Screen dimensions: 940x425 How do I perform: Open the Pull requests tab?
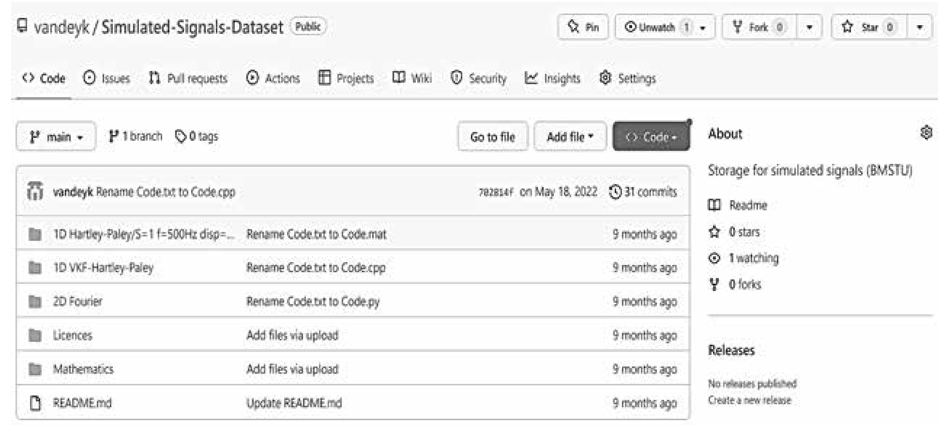click(188, 78)
